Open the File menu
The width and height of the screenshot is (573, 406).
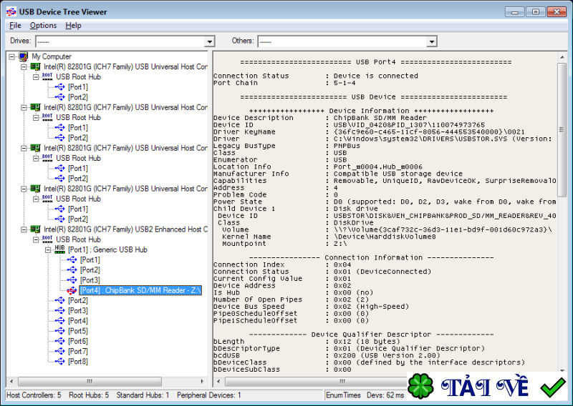click(x=15, y=26)
